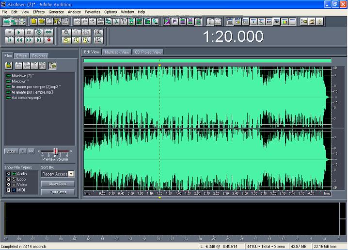Screen dimensions: 348x250
Task: Click the 1:20.000 time display
Action: 233,36
